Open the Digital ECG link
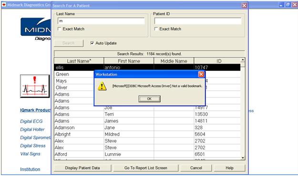This screenshot has height=176, width=298. (31, 121)
